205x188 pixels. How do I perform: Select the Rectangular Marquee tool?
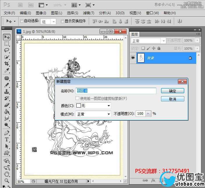click(x=7, y=44)
